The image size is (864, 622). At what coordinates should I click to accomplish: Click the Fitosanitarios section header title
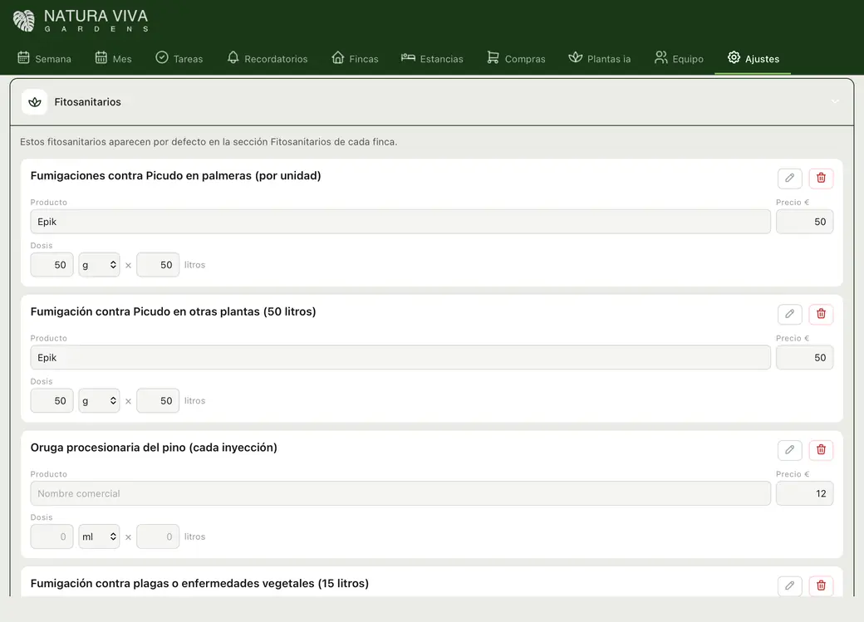click(x=87, y=102)
